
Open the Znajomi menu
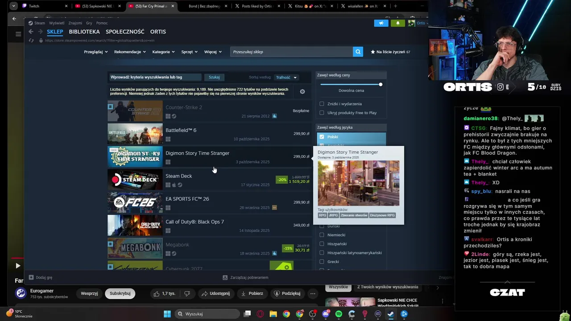(x=75, y=23)
